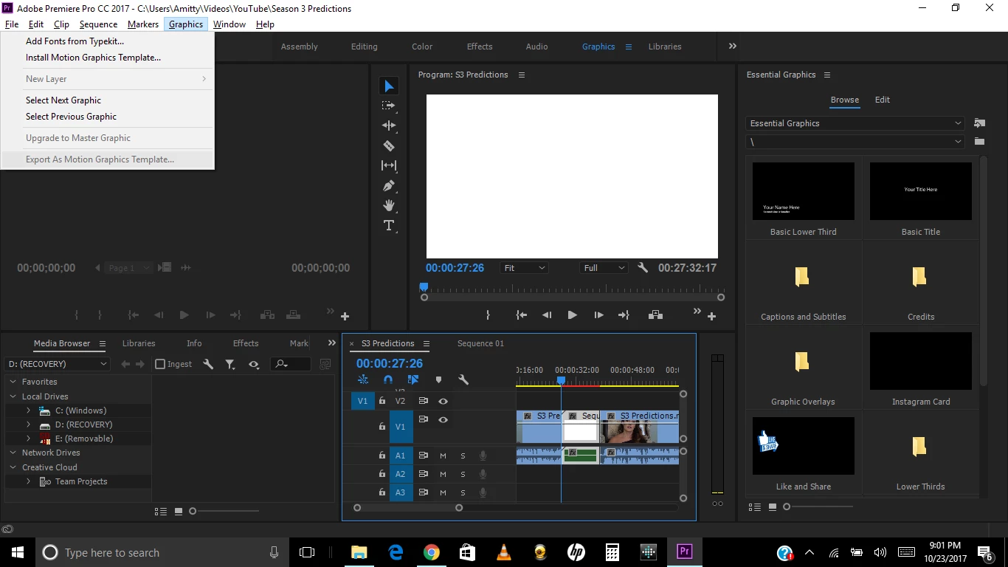This screenshot has height=567, width=1008.
Task: Switch Essential Graphics to list view
Action: [x=754, y=507]
